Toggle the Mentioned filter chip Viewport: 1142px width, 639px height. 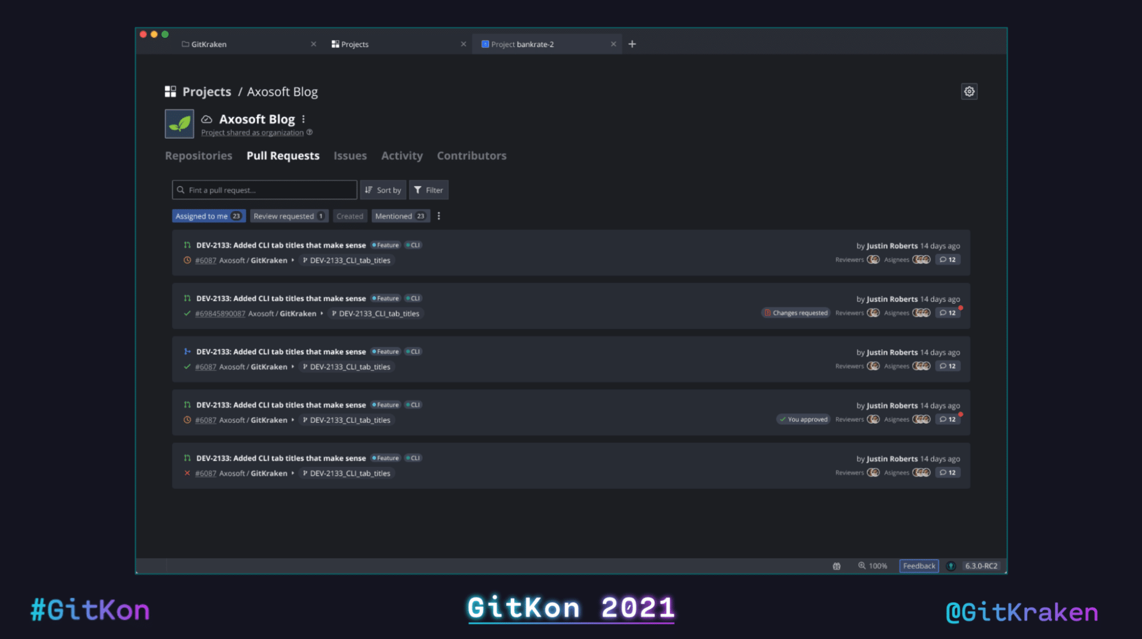pos(400,216)
